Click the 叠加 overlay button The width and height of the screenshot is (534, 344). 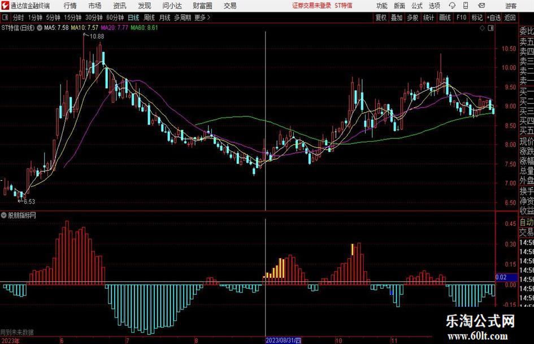397,18
